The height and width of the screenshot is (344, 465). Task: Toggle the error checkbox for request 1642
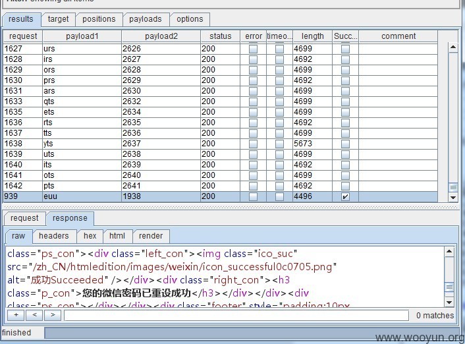point(253,186)
